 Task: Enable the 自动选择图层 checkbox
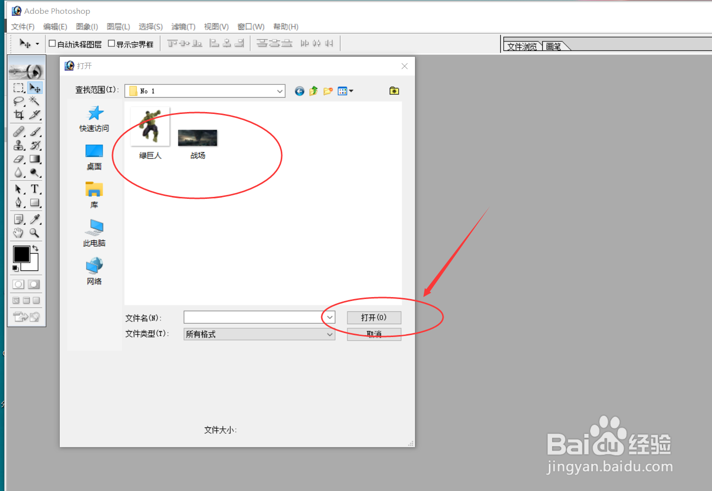click(x=52, y=43)
